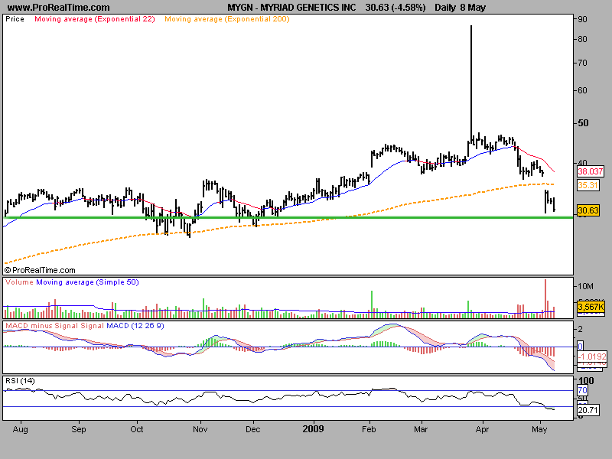
Task: Click the Apr label on time axis
Action: point(482,429)
